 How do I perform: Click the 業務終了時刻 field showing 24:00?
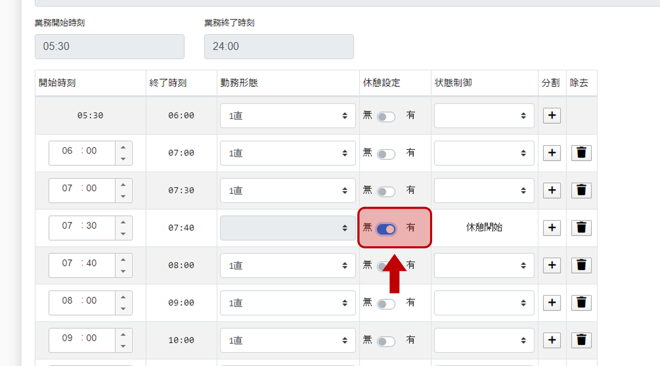click(x=279, y=46)
